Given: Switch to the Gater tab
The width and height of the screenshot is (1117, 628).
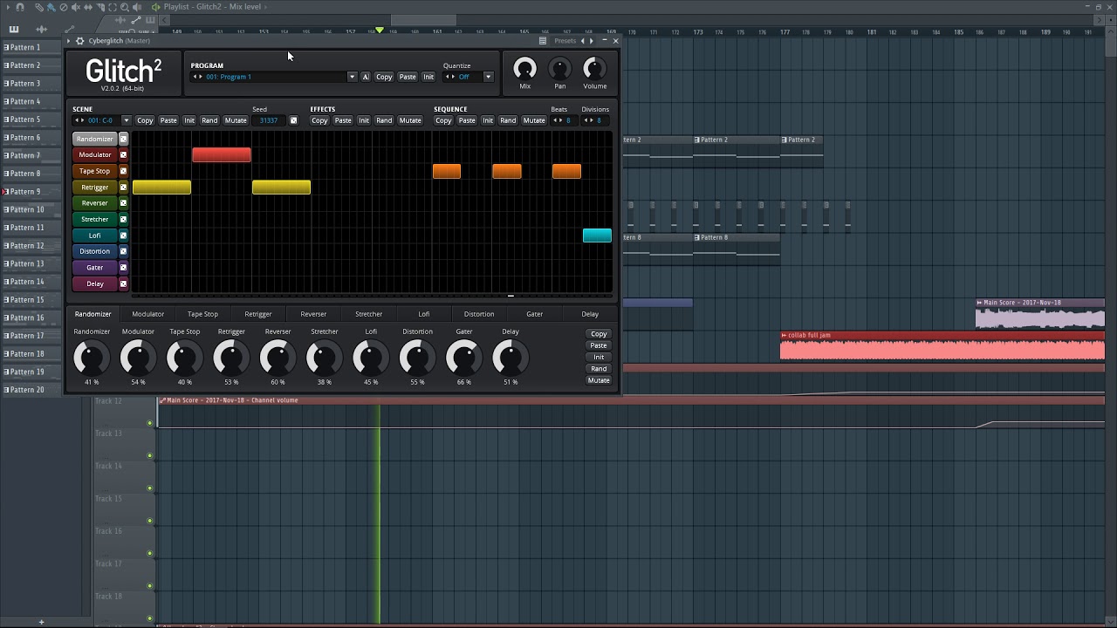Looking at the screenshot, I should click(x=534, y=314).
